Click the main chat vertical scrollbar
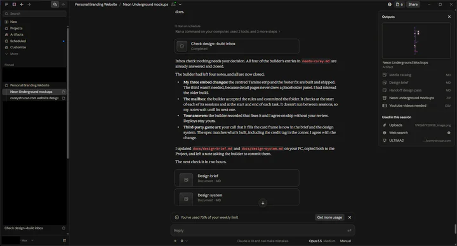457x246 pixels. 455,229
